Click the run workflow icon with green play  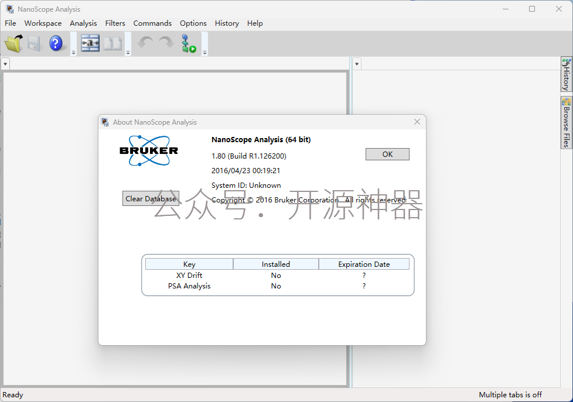(x=189, y=43)
